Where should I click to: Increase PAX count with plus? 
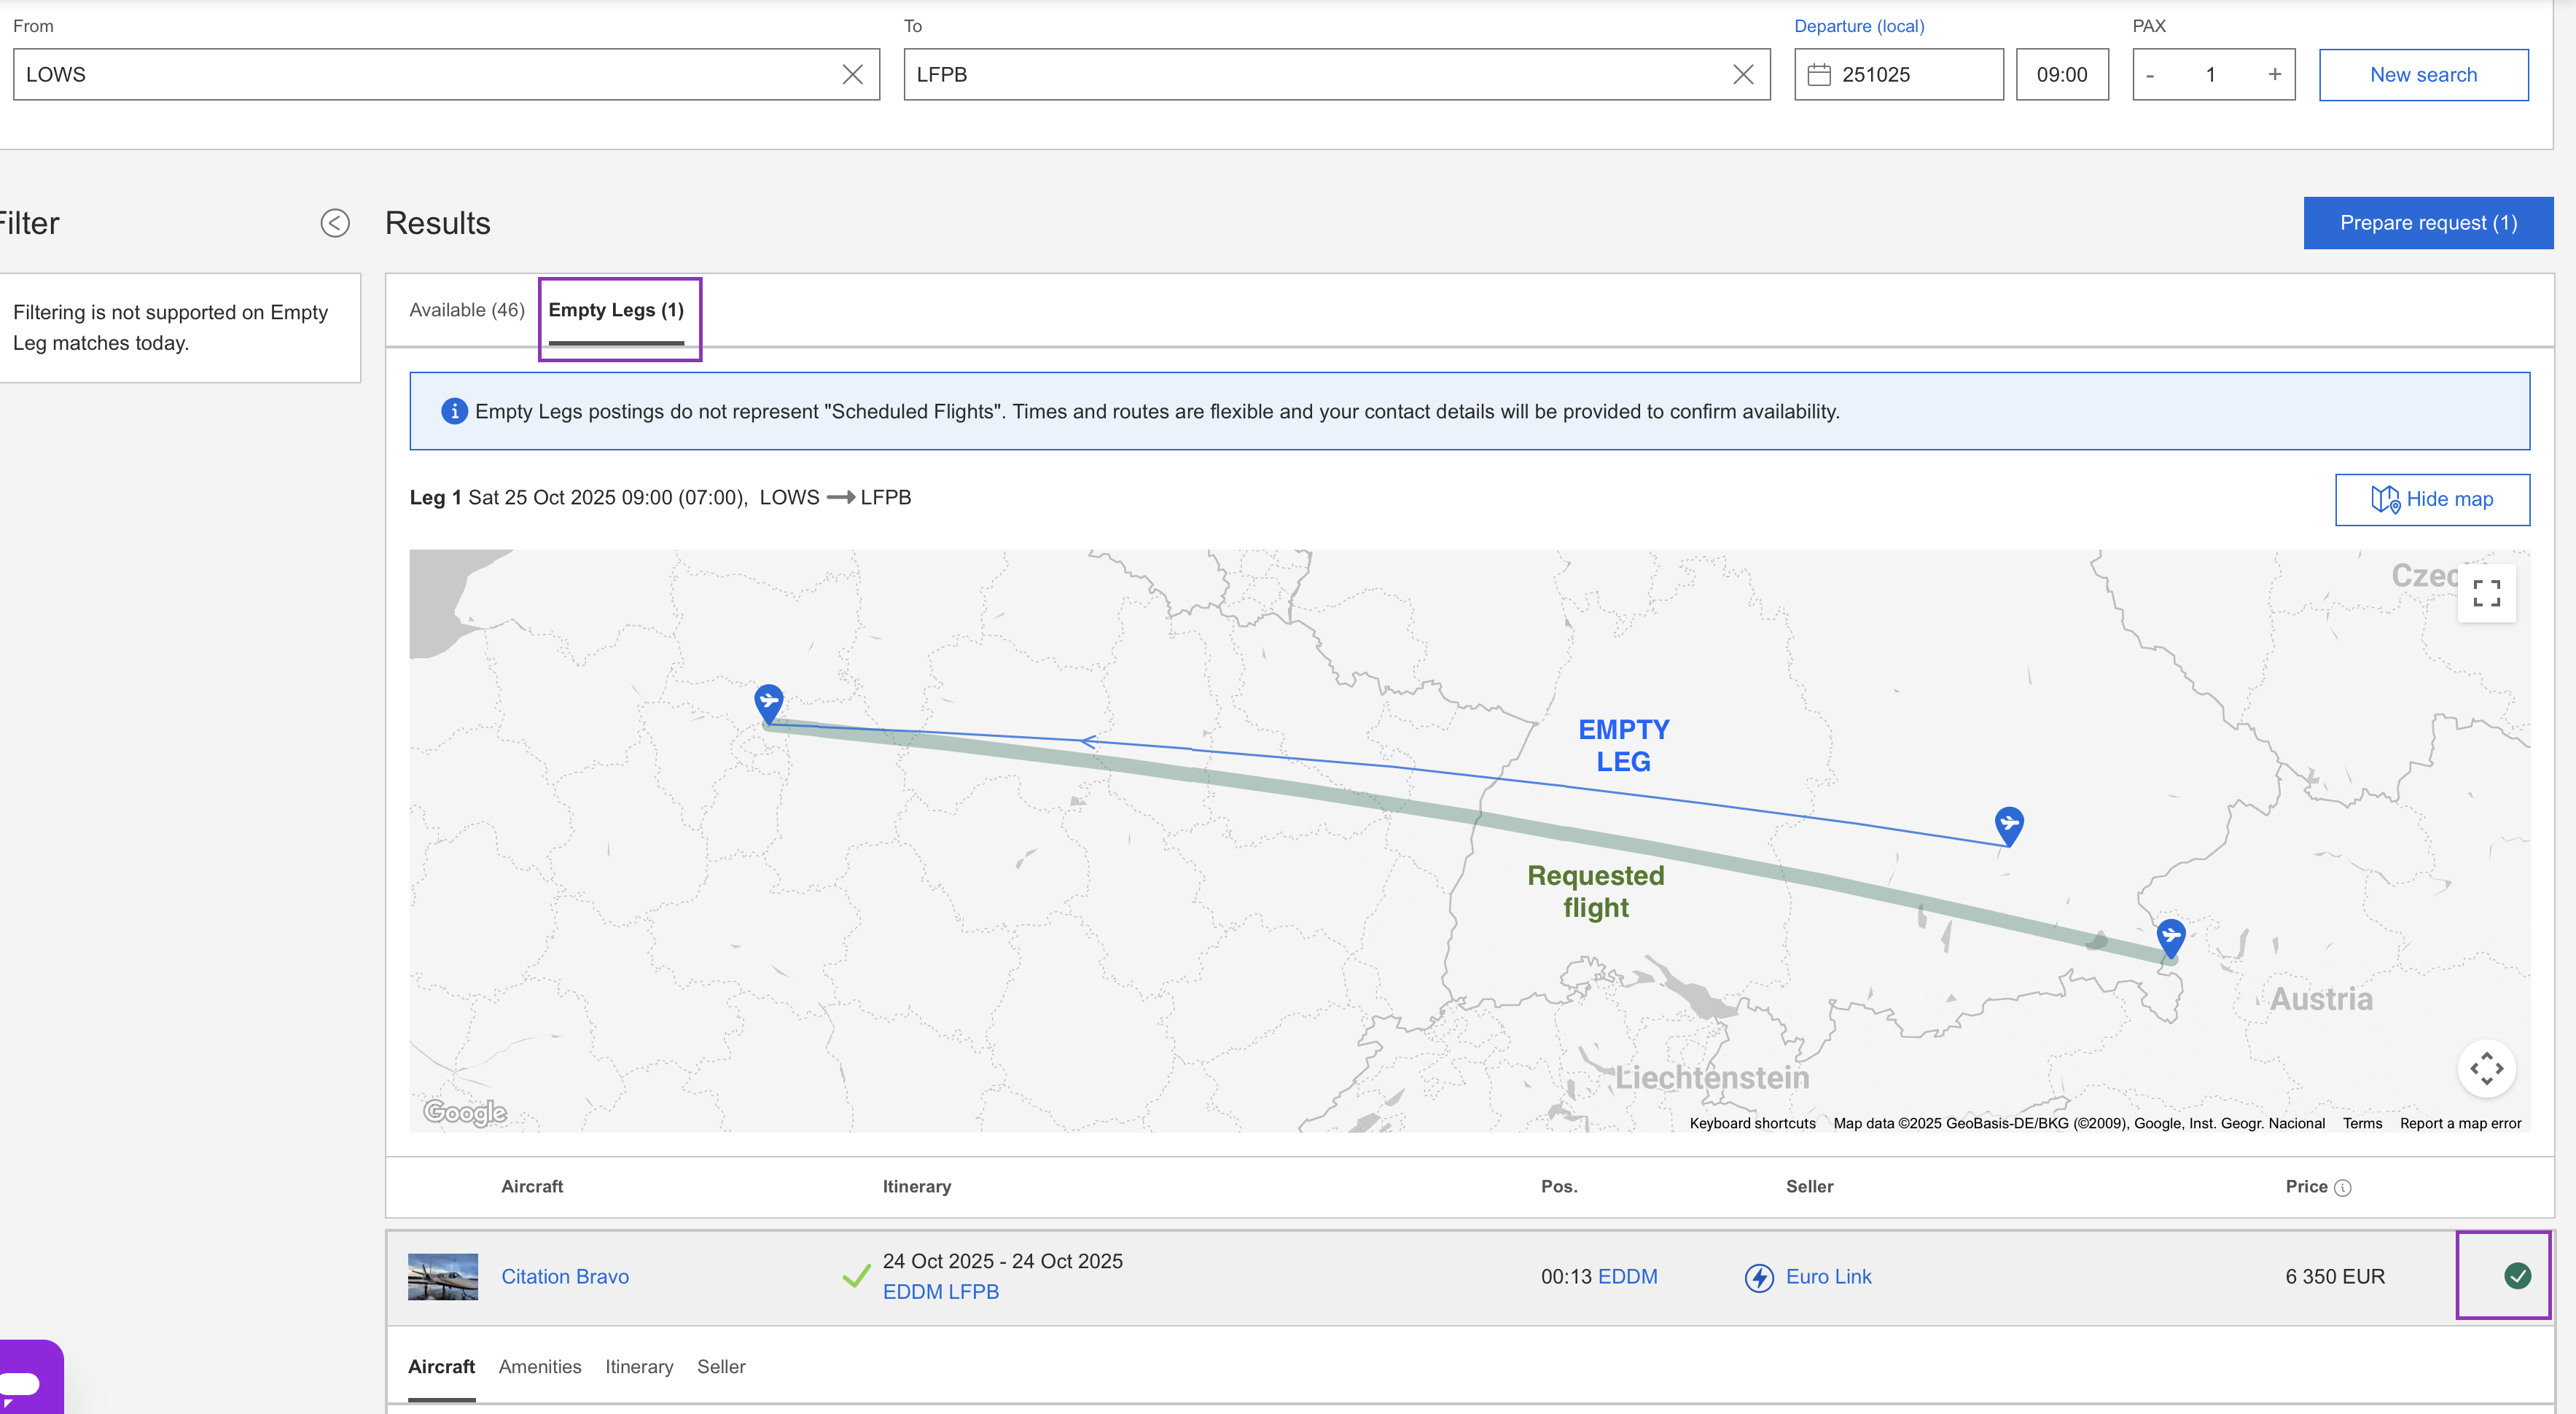[x=2274, y=75]
